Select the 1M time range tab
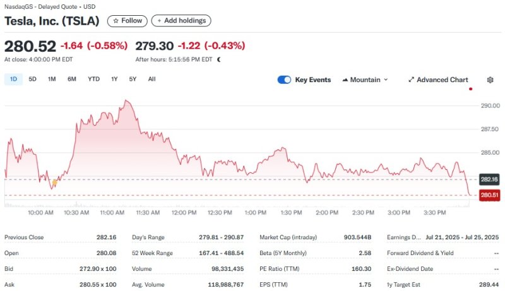This screenshot has height=291, width=505. click(52, 79)
